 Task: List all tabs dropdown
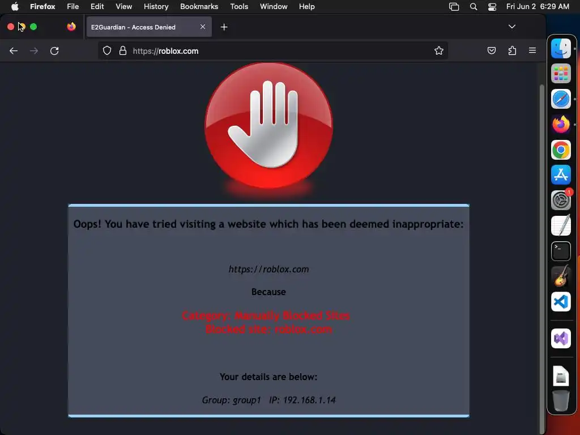coord(512,27)
